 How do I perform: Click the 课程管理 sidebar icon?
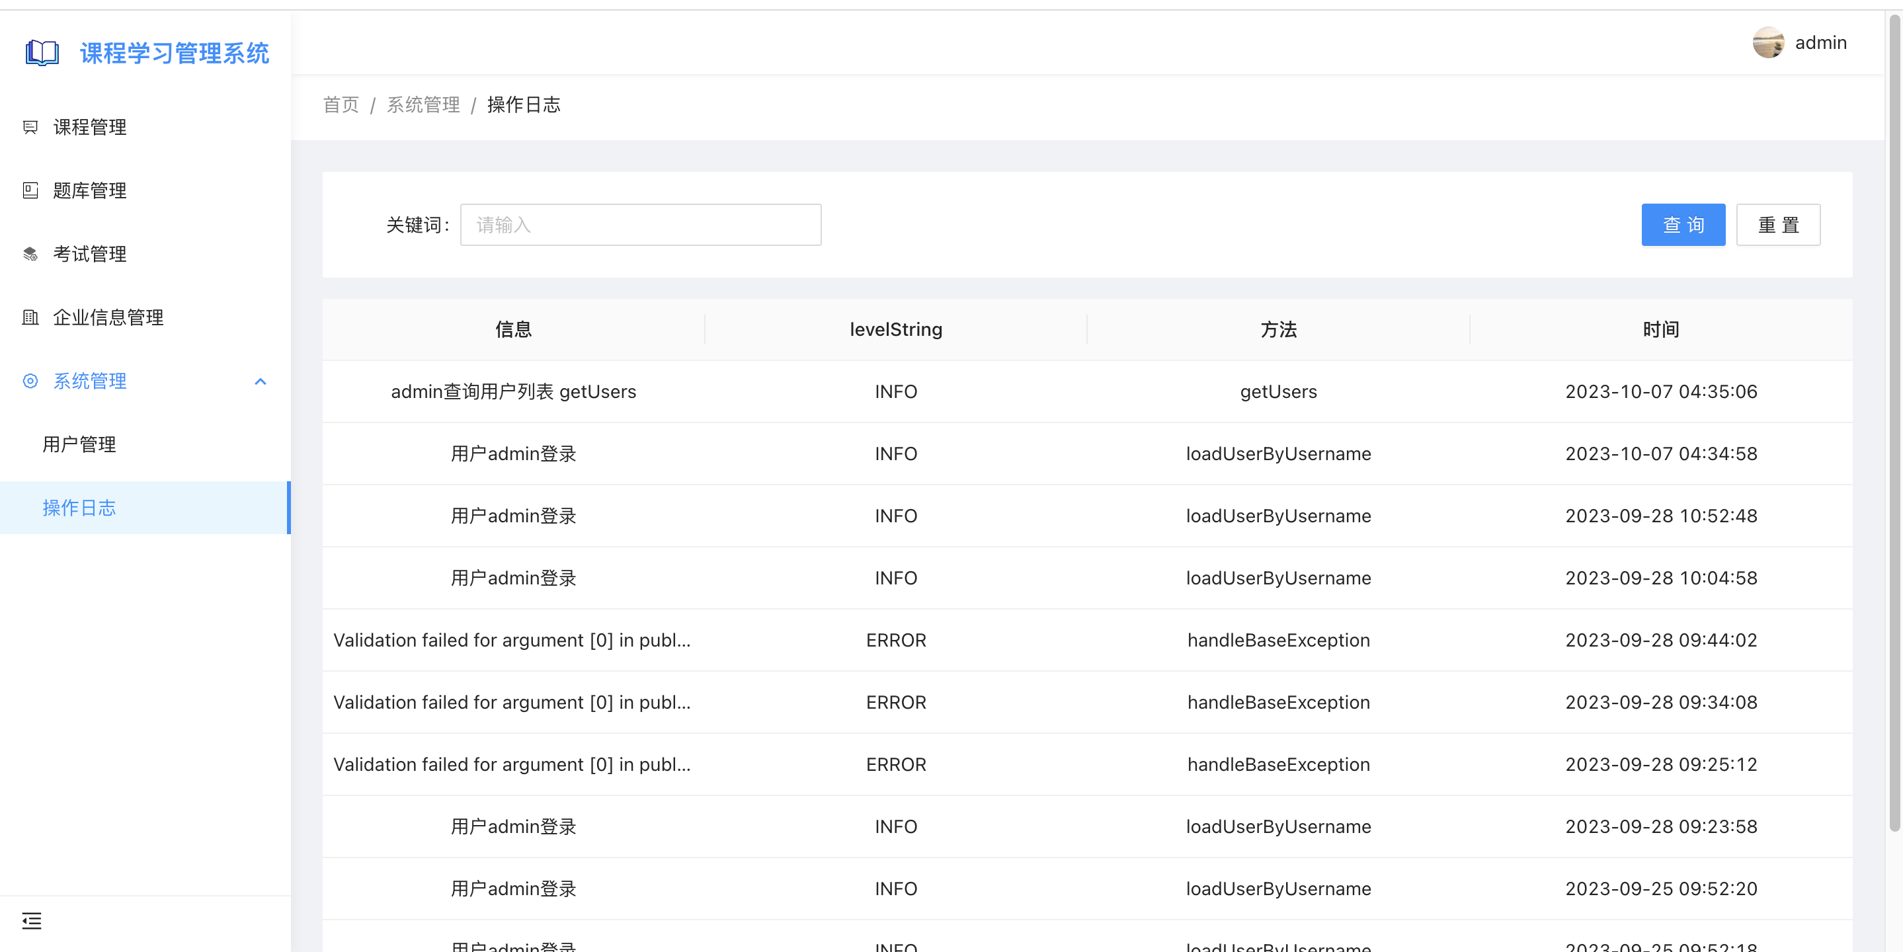30,127
